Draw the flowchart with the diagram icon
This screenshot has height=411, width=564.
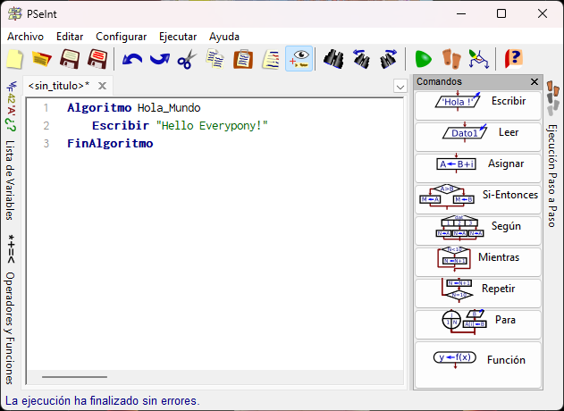pos(479,59)
